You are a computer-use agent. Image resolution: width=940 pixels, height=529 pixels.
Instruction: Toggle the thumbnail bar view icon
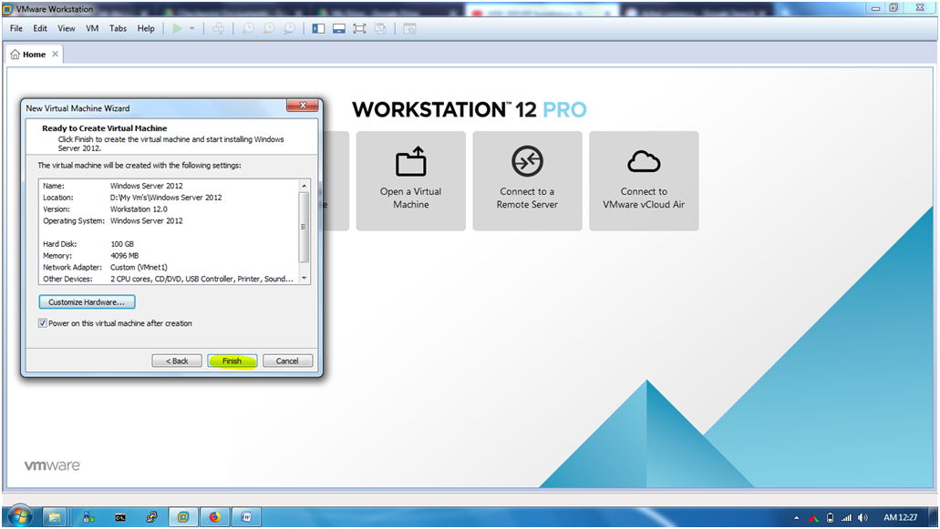pos(339,28)
